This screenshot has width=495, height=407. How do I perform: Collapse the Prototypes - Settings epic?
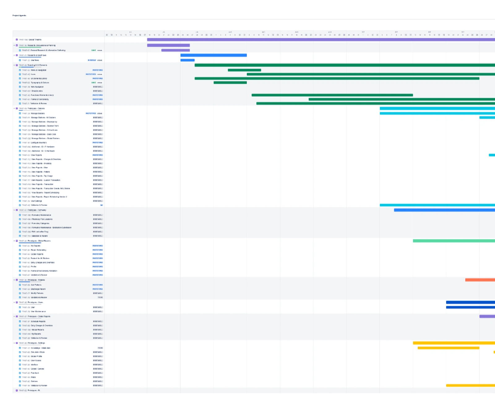tap(14, 343)
